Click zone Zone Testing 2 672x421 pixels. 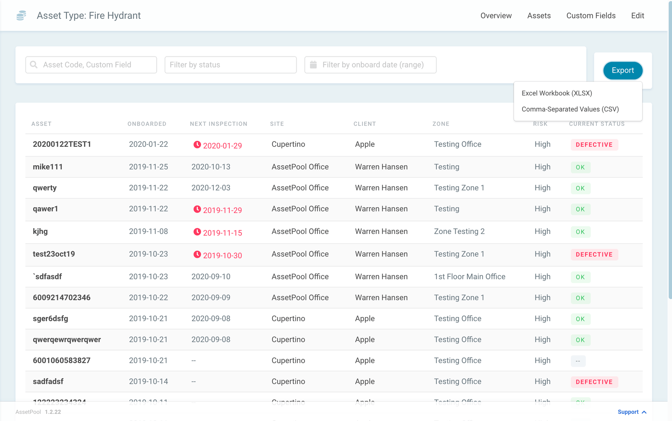click(459, 231)
